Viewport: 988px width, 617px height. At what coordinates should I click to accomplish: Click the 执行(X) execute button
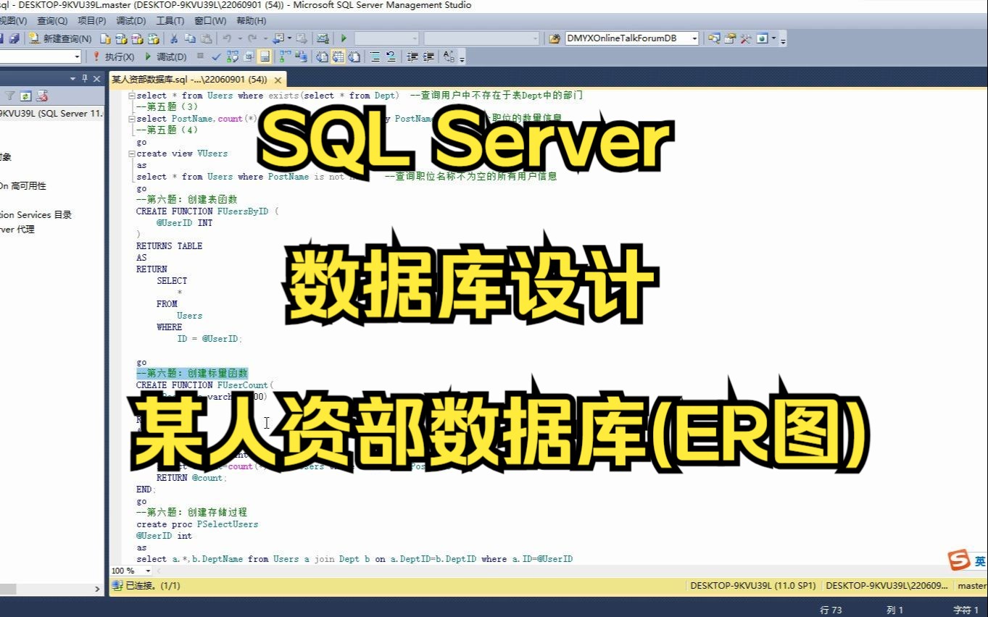(113, 56)
